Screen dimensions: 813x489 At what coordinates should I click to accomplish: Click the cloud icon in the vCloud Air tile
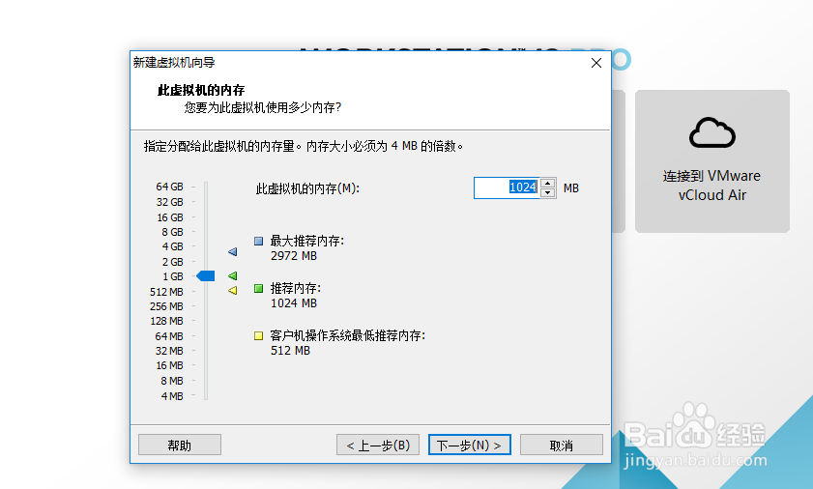(711, 133)
